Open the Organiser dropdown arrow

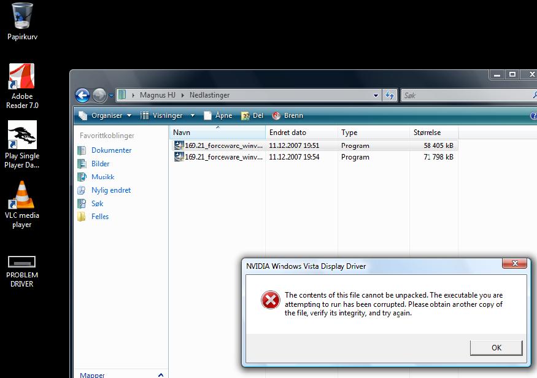[129, 116]
